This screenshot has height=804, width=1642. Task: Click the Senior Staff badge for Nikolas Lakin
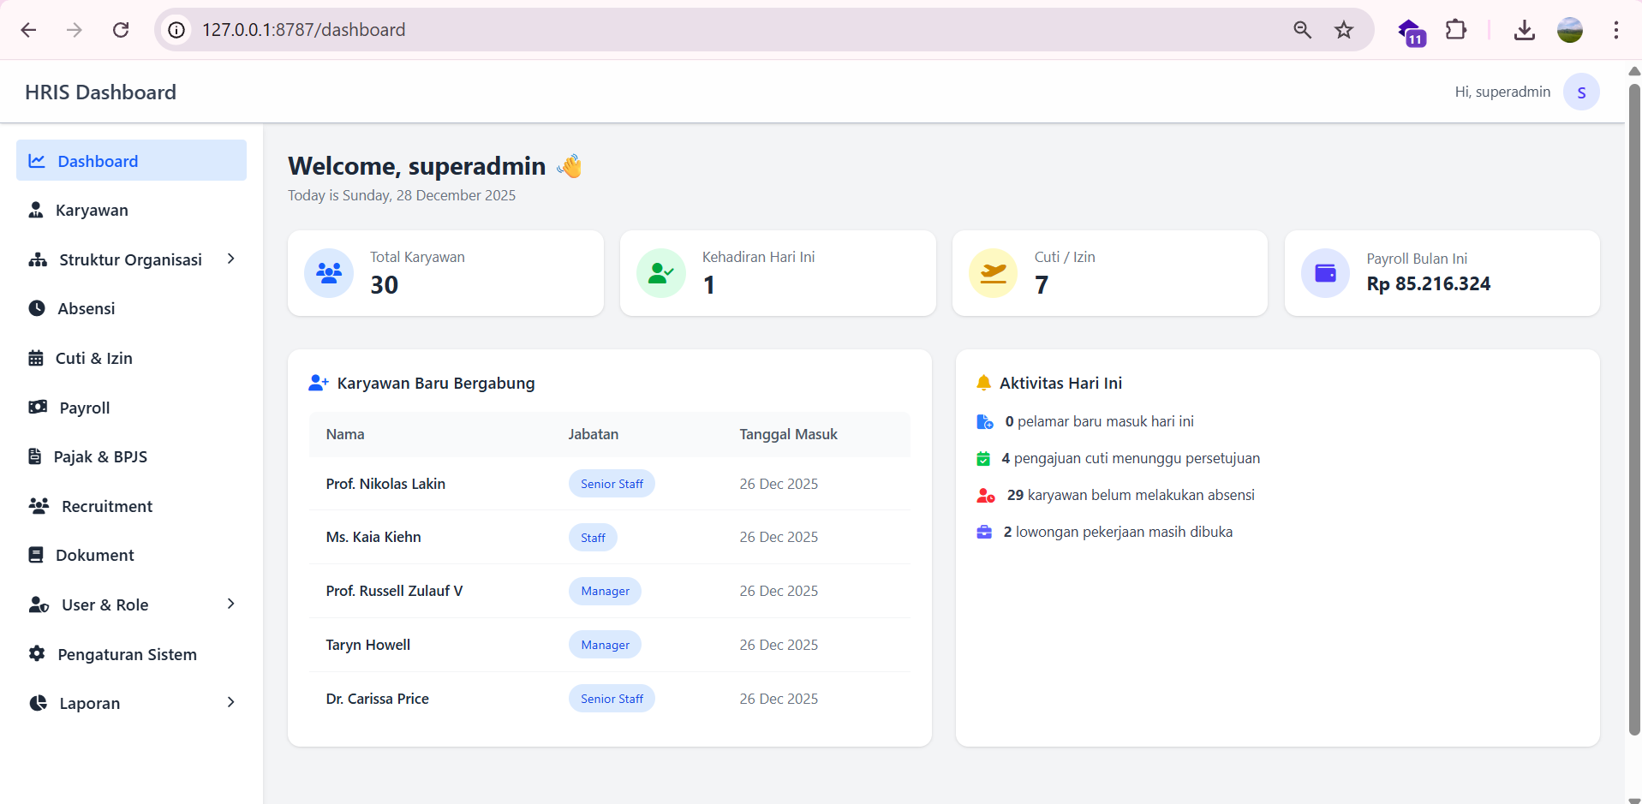pos(612,484)
